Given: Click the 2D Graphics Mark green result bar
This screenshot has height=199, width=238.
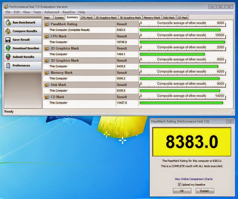Looking at the screenshot, I should 172,54.
